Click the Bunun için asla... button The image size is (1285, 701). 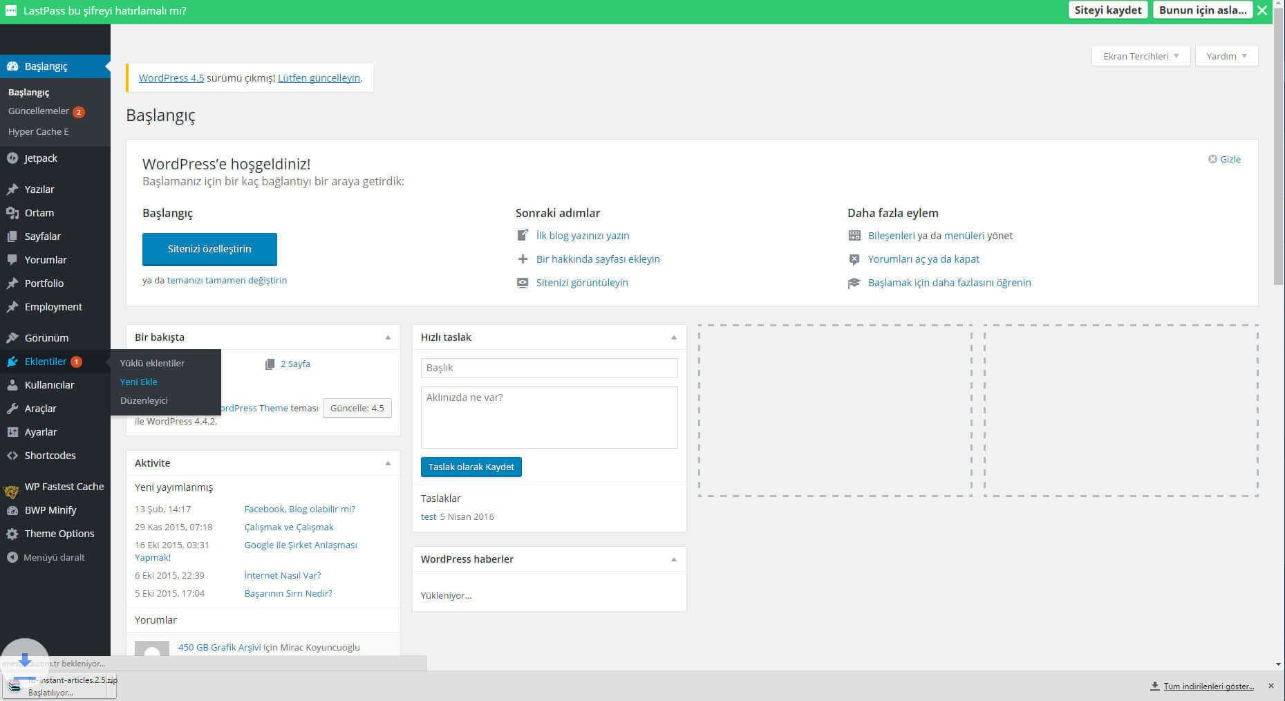(x=1203, y=10)
